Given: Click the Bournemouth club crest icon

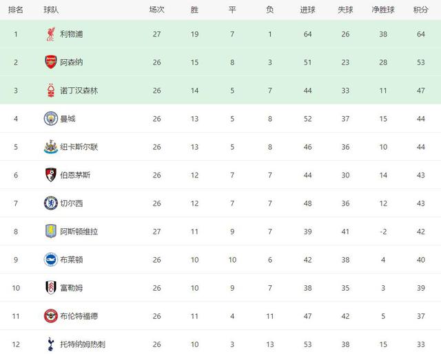Looking at the screenshot, I should (x=50, y=175).
